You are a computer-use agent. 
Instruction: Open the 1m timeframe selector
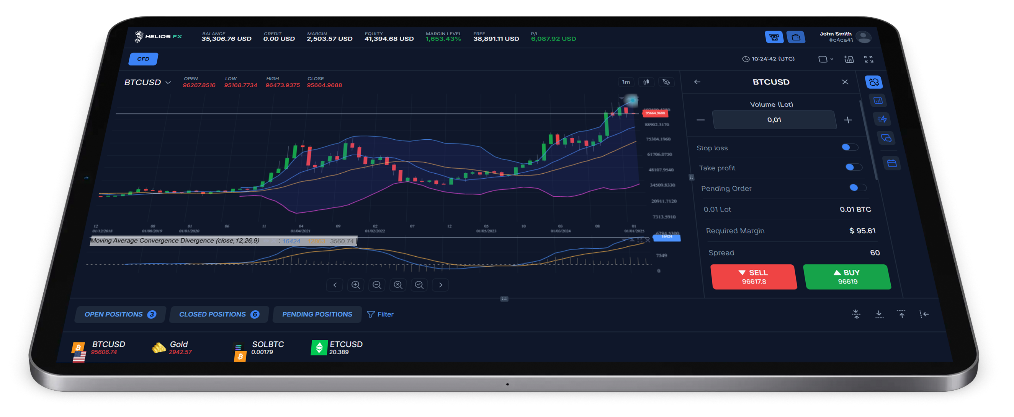625,82
